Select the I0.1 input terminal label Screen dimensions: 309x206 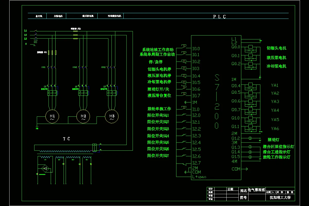coord(196,55)
